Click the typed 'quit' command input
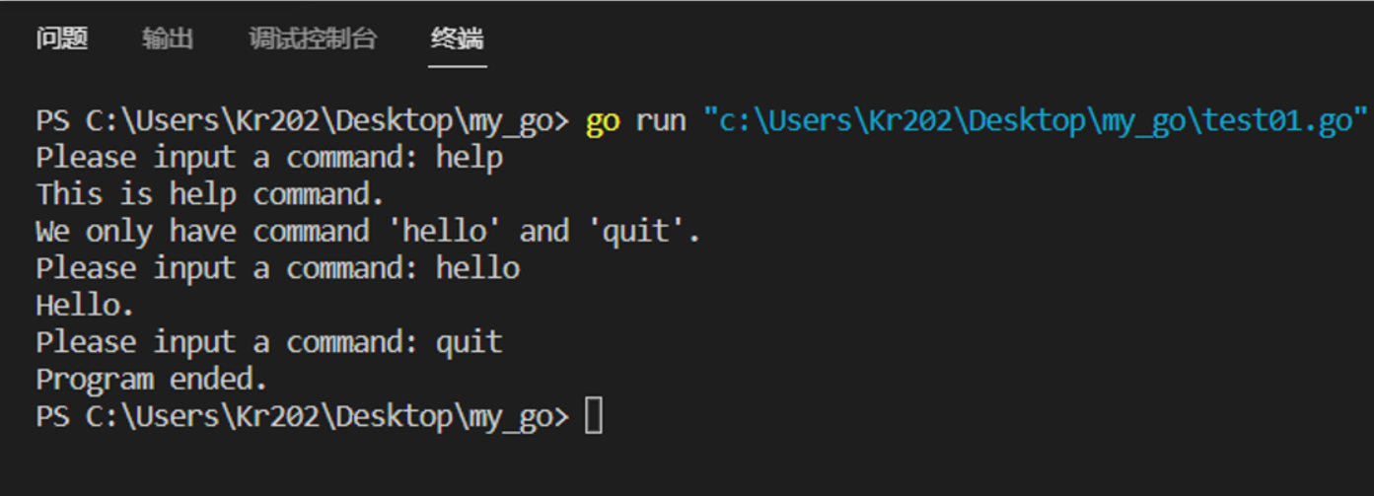Image resolution: width=1374 pixels, height=496 pixels. (470, 343)
